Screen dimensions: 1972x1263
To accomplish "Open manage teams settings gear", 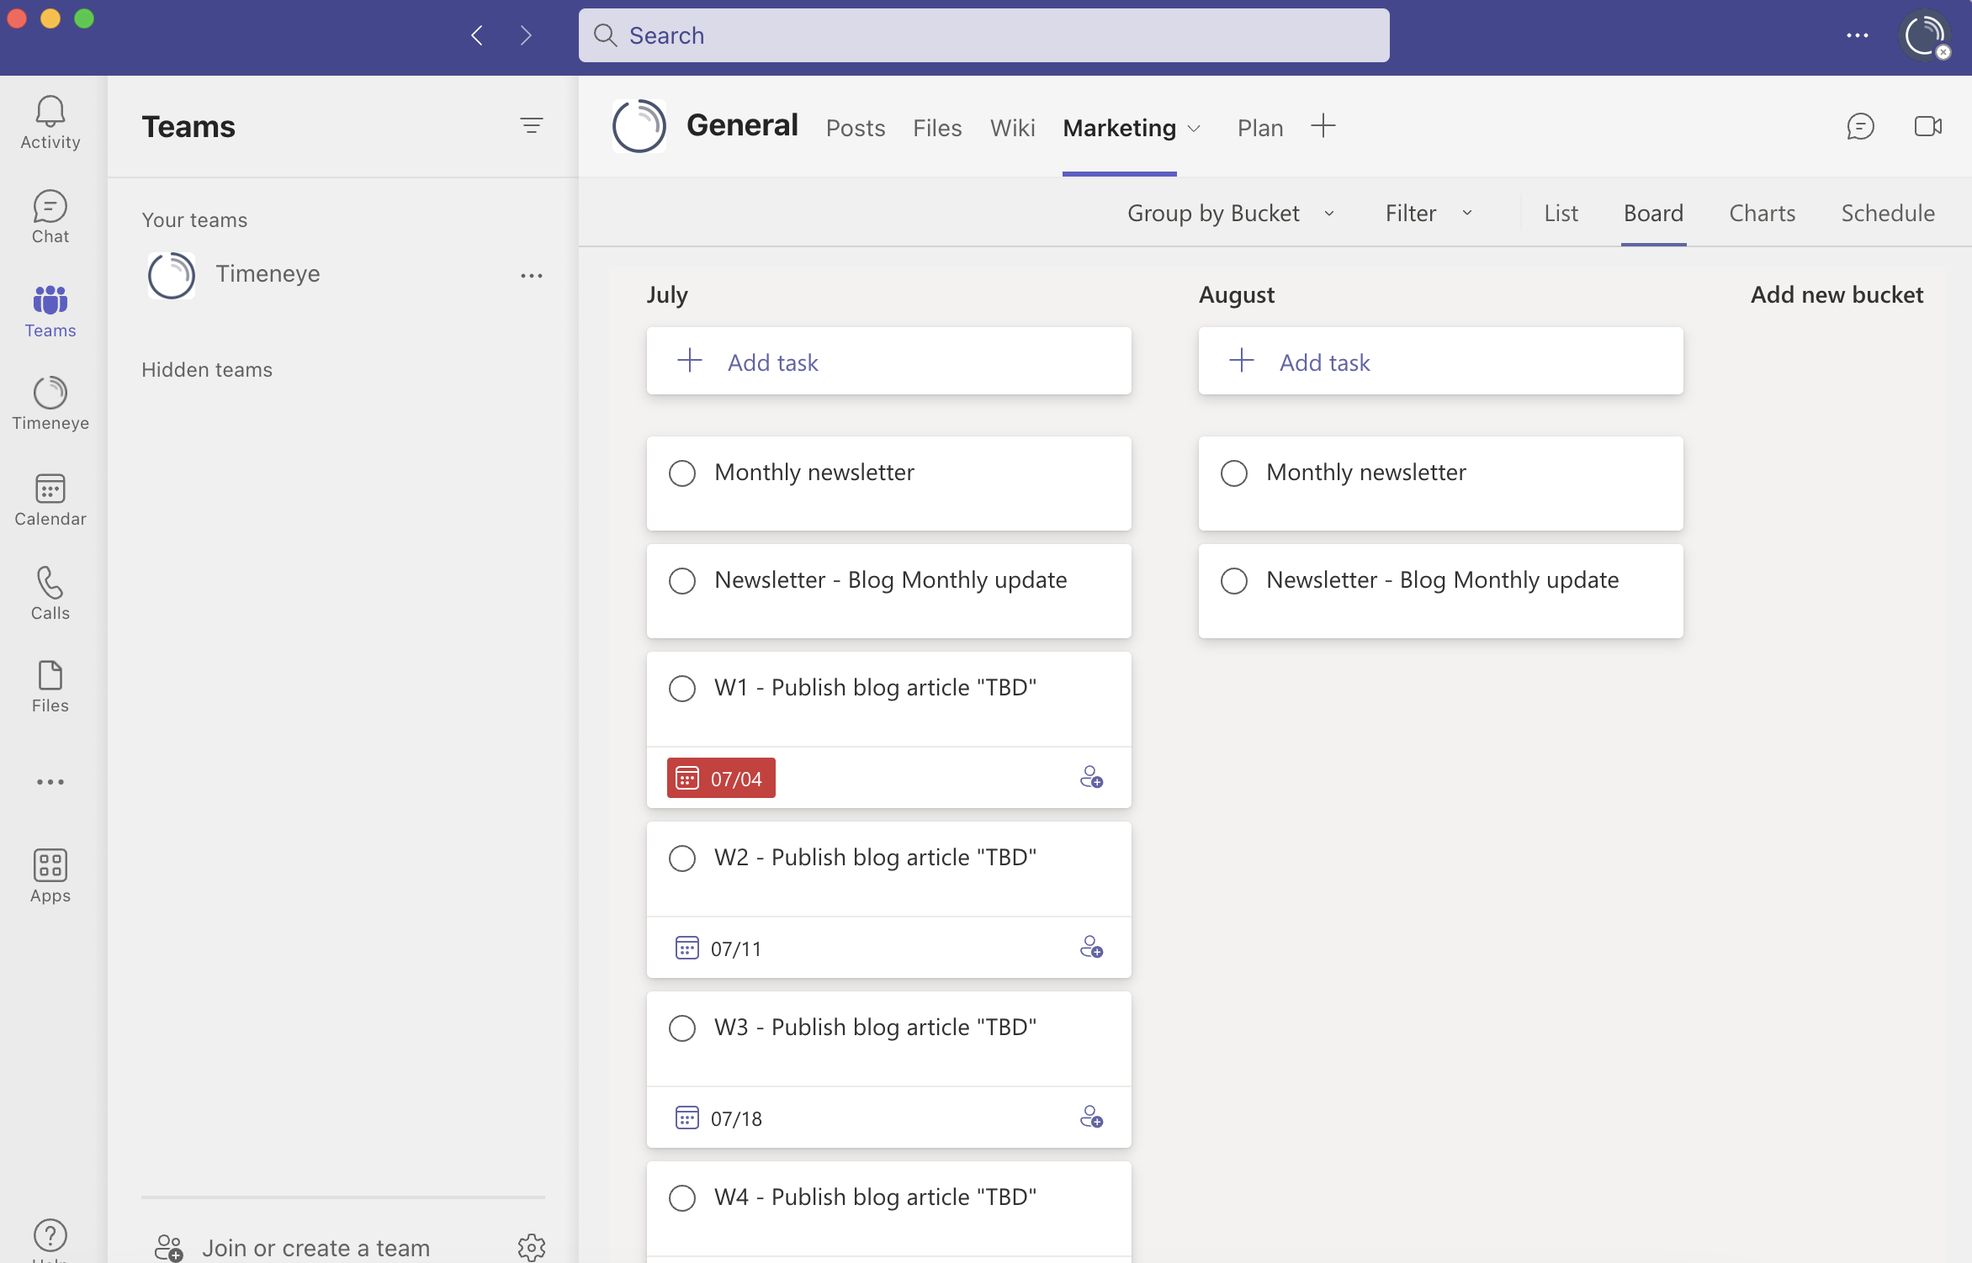I will (532, 1248).
